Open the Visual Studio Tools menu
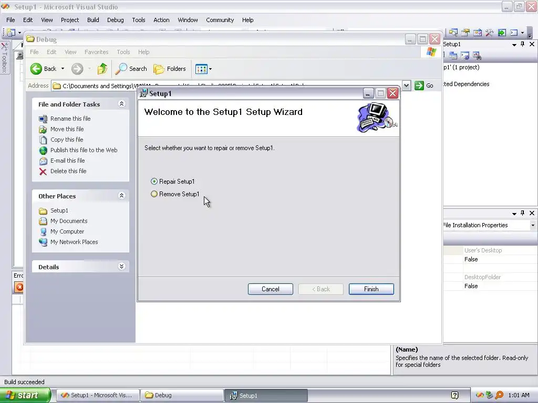Viewport: 538px width, 403px height. 139,20
